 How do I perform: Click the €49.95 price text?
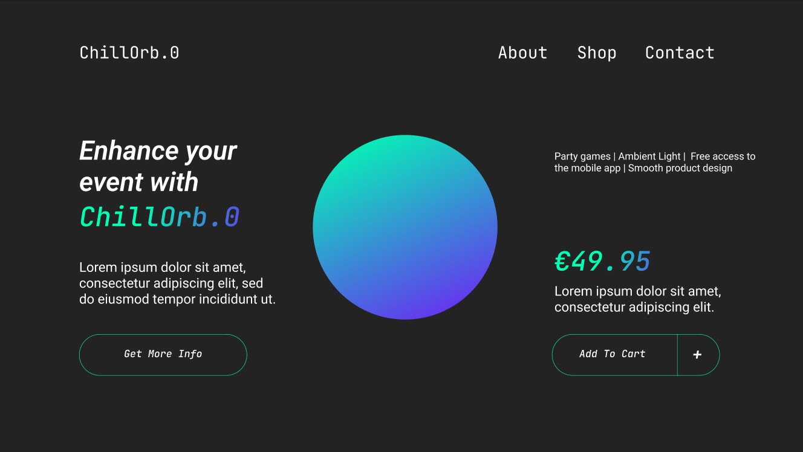[602, 261]
